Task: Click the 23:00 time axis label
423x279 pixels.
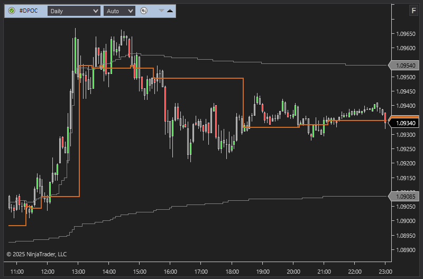Action: click(385, 272)
